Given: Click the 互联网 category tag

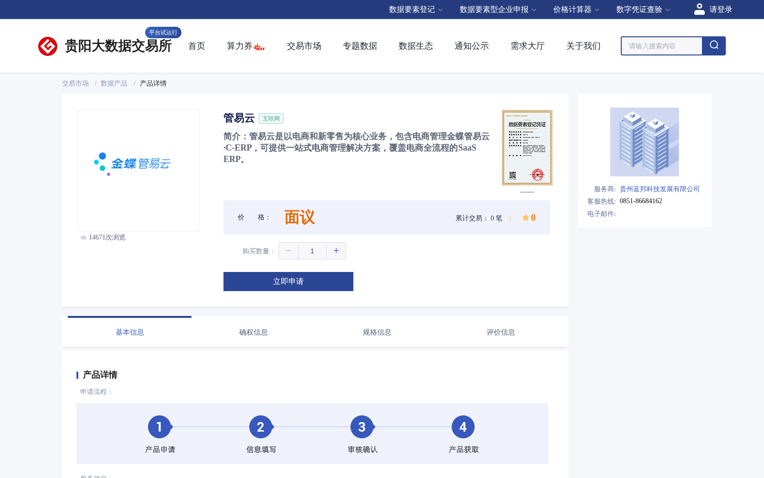Looking at the screenshot, I should pos(271,119).
